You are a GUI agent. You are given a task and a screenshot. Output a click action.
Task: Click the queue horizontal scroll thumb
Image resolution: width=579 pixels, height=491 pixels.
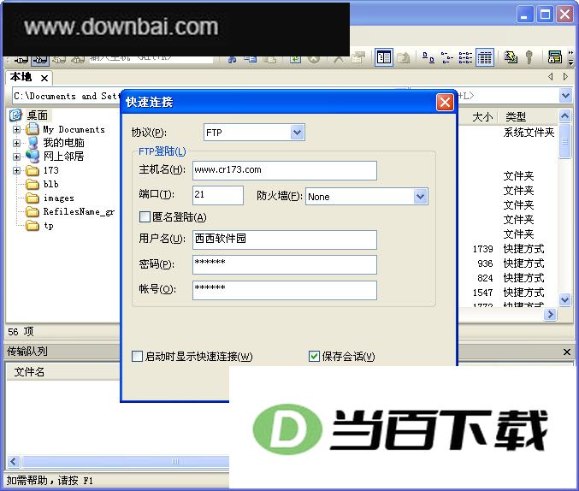point(126,461)
